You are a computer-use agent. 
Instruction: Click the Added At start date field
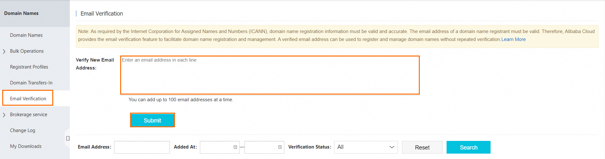coord(216,147)
